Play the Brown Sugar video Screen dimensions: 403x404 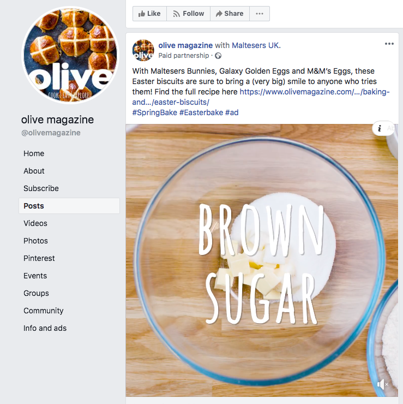click(x=262, y=260)
